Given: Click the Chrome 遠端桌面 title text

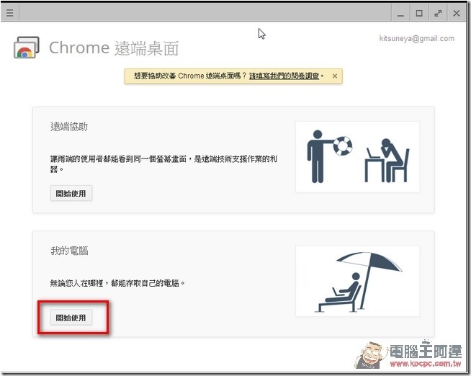Looking at the screenshot, I should click(114, 48).
